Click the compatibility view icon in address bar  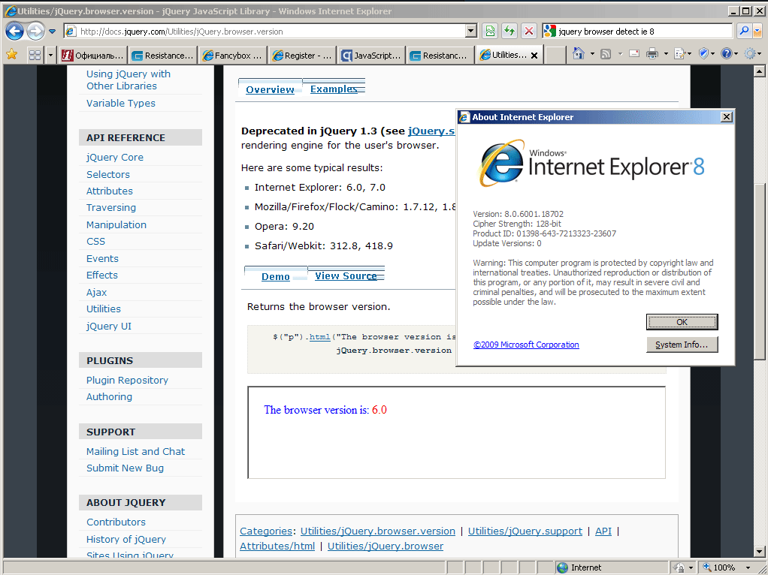coord(490,31)
